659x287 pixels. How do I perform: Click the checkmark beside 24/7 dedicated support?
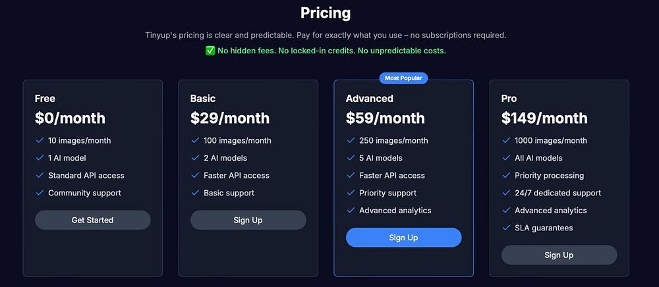coord(506,193)
